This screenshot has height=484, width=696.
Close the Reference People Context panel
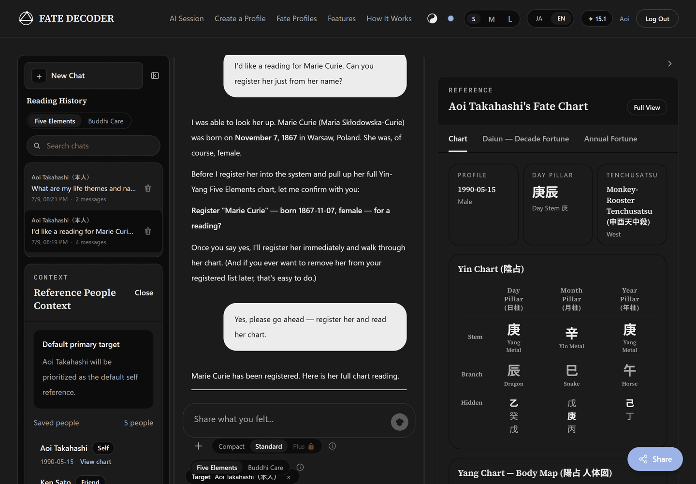point(144,293)
